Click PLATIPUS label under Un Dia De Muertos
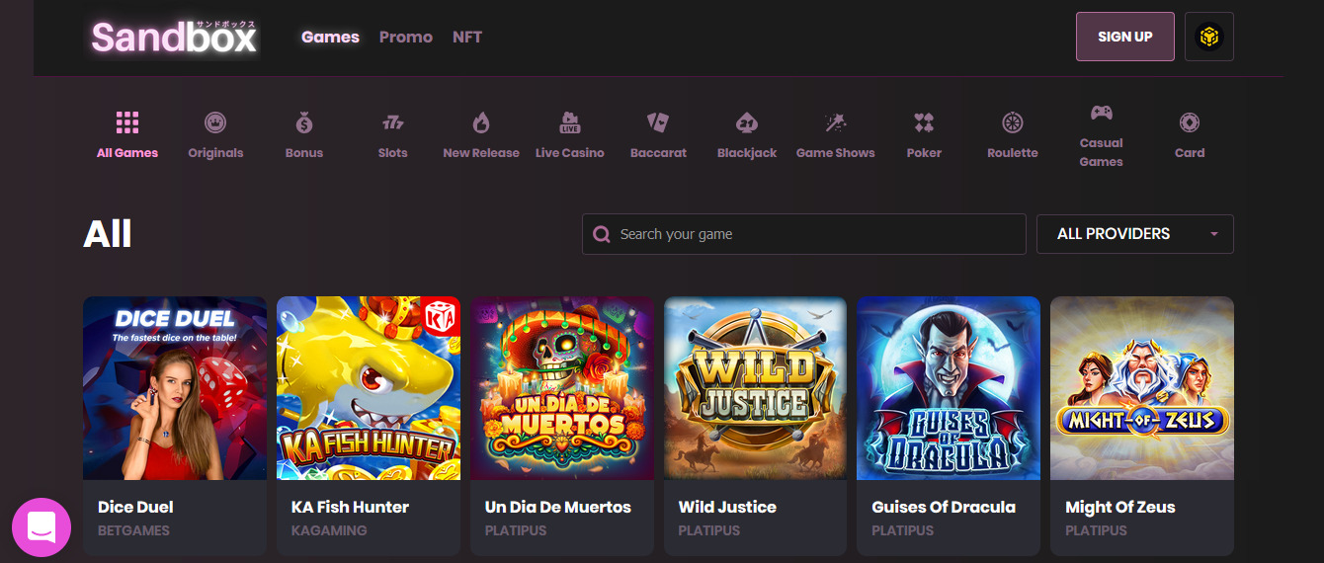Image resolution: width=1324 pixels, height=563 pixels. (516, 530)
